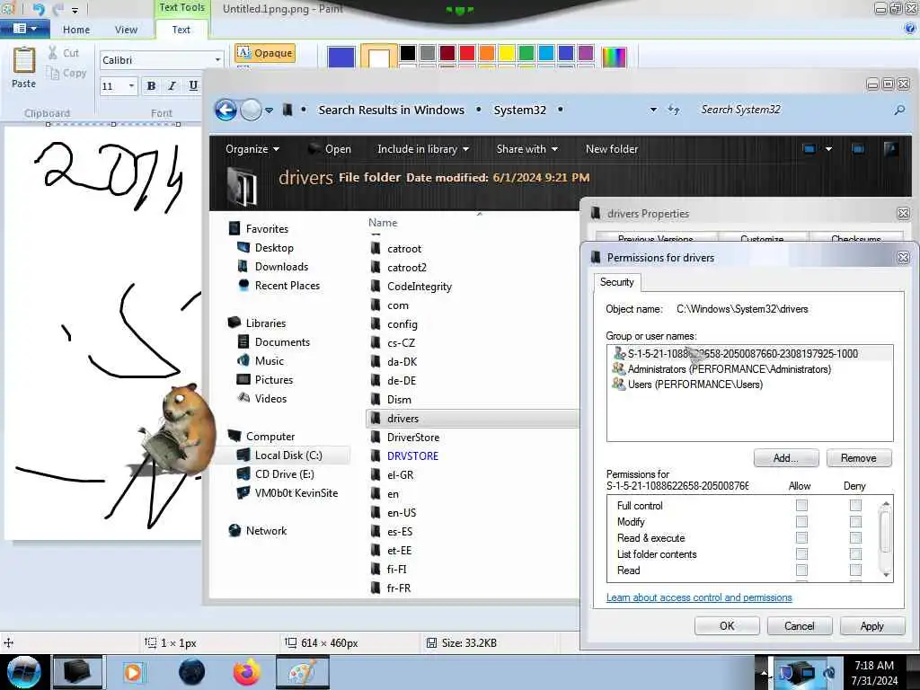Expand the Organize menu
The height and width of the screenshot is (690, 920).
coord(252,149)
